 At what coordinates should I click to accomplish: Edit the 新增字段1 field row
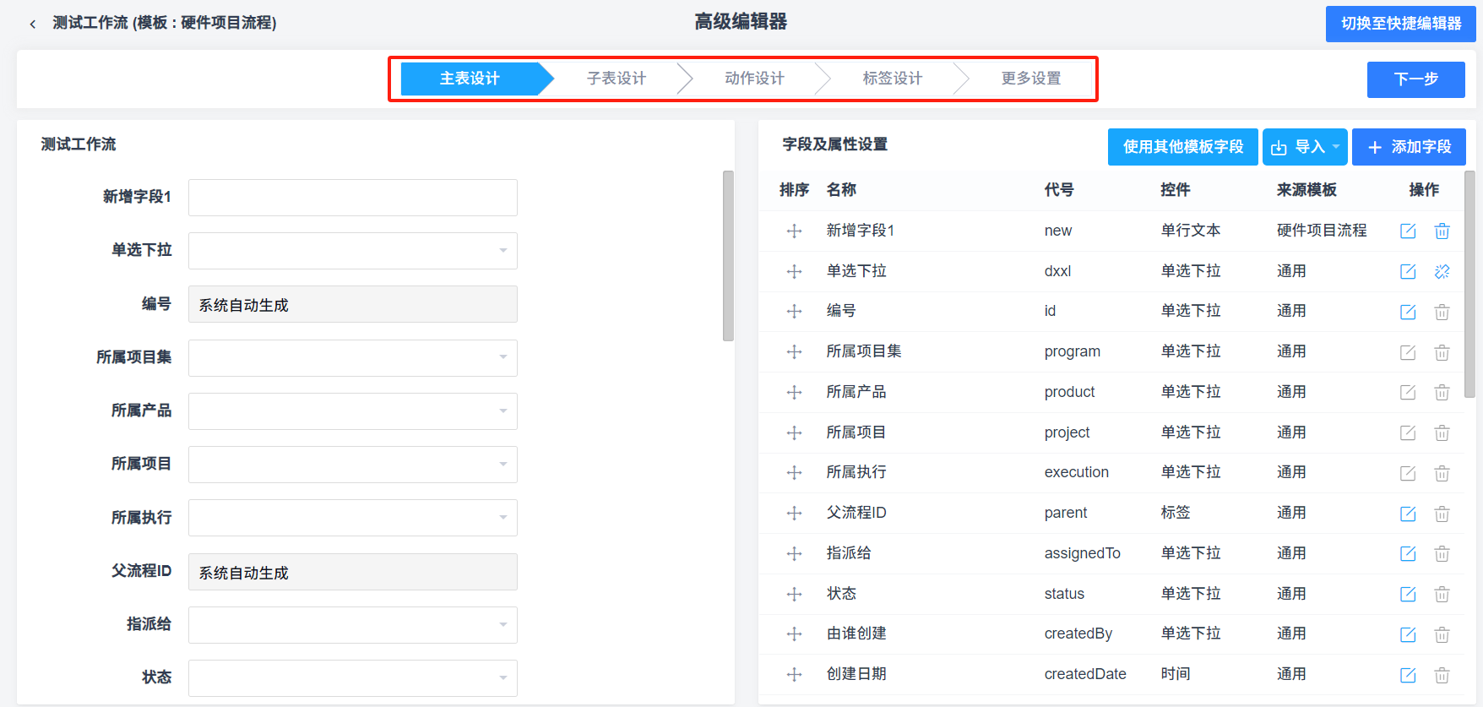(1407, 231)
